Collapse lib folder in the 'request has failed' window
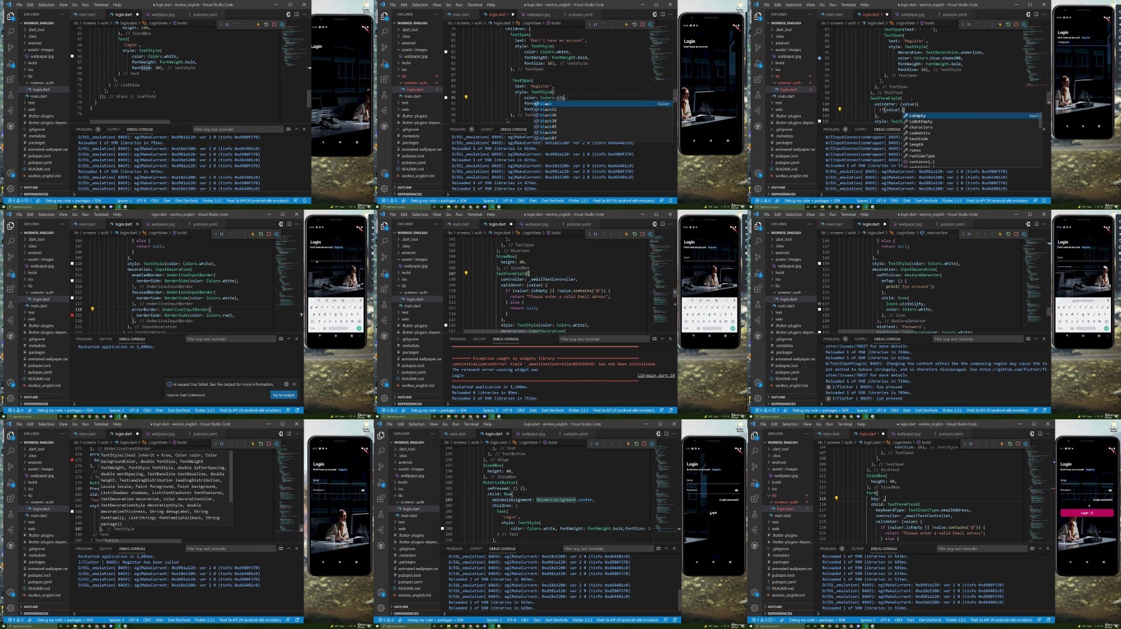The width and height of the screenshot is (1121, 629). click(29, 286)
